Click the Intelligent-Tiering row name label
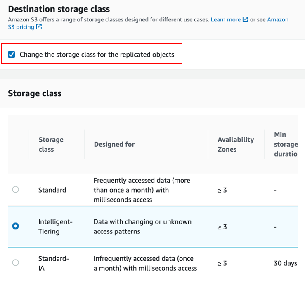Image resolution: width=305 pixels, height=281 pixels. [x=55, y=226]
